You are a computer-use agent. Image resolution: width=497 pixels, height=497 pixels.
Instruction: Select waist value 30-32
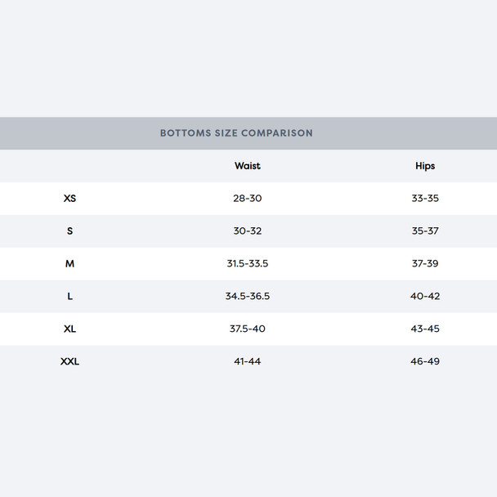pos(247,231)
